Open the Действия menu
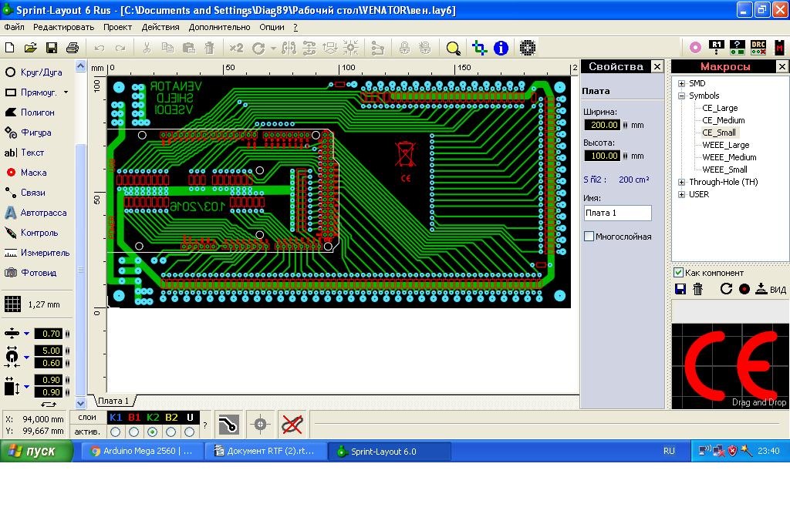The image size is (790, 524). (160, 27)
